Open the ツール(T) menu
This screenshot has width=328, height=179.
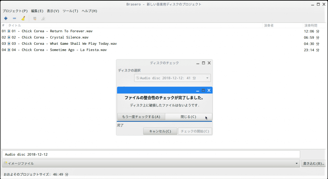[x=70, y=11]
